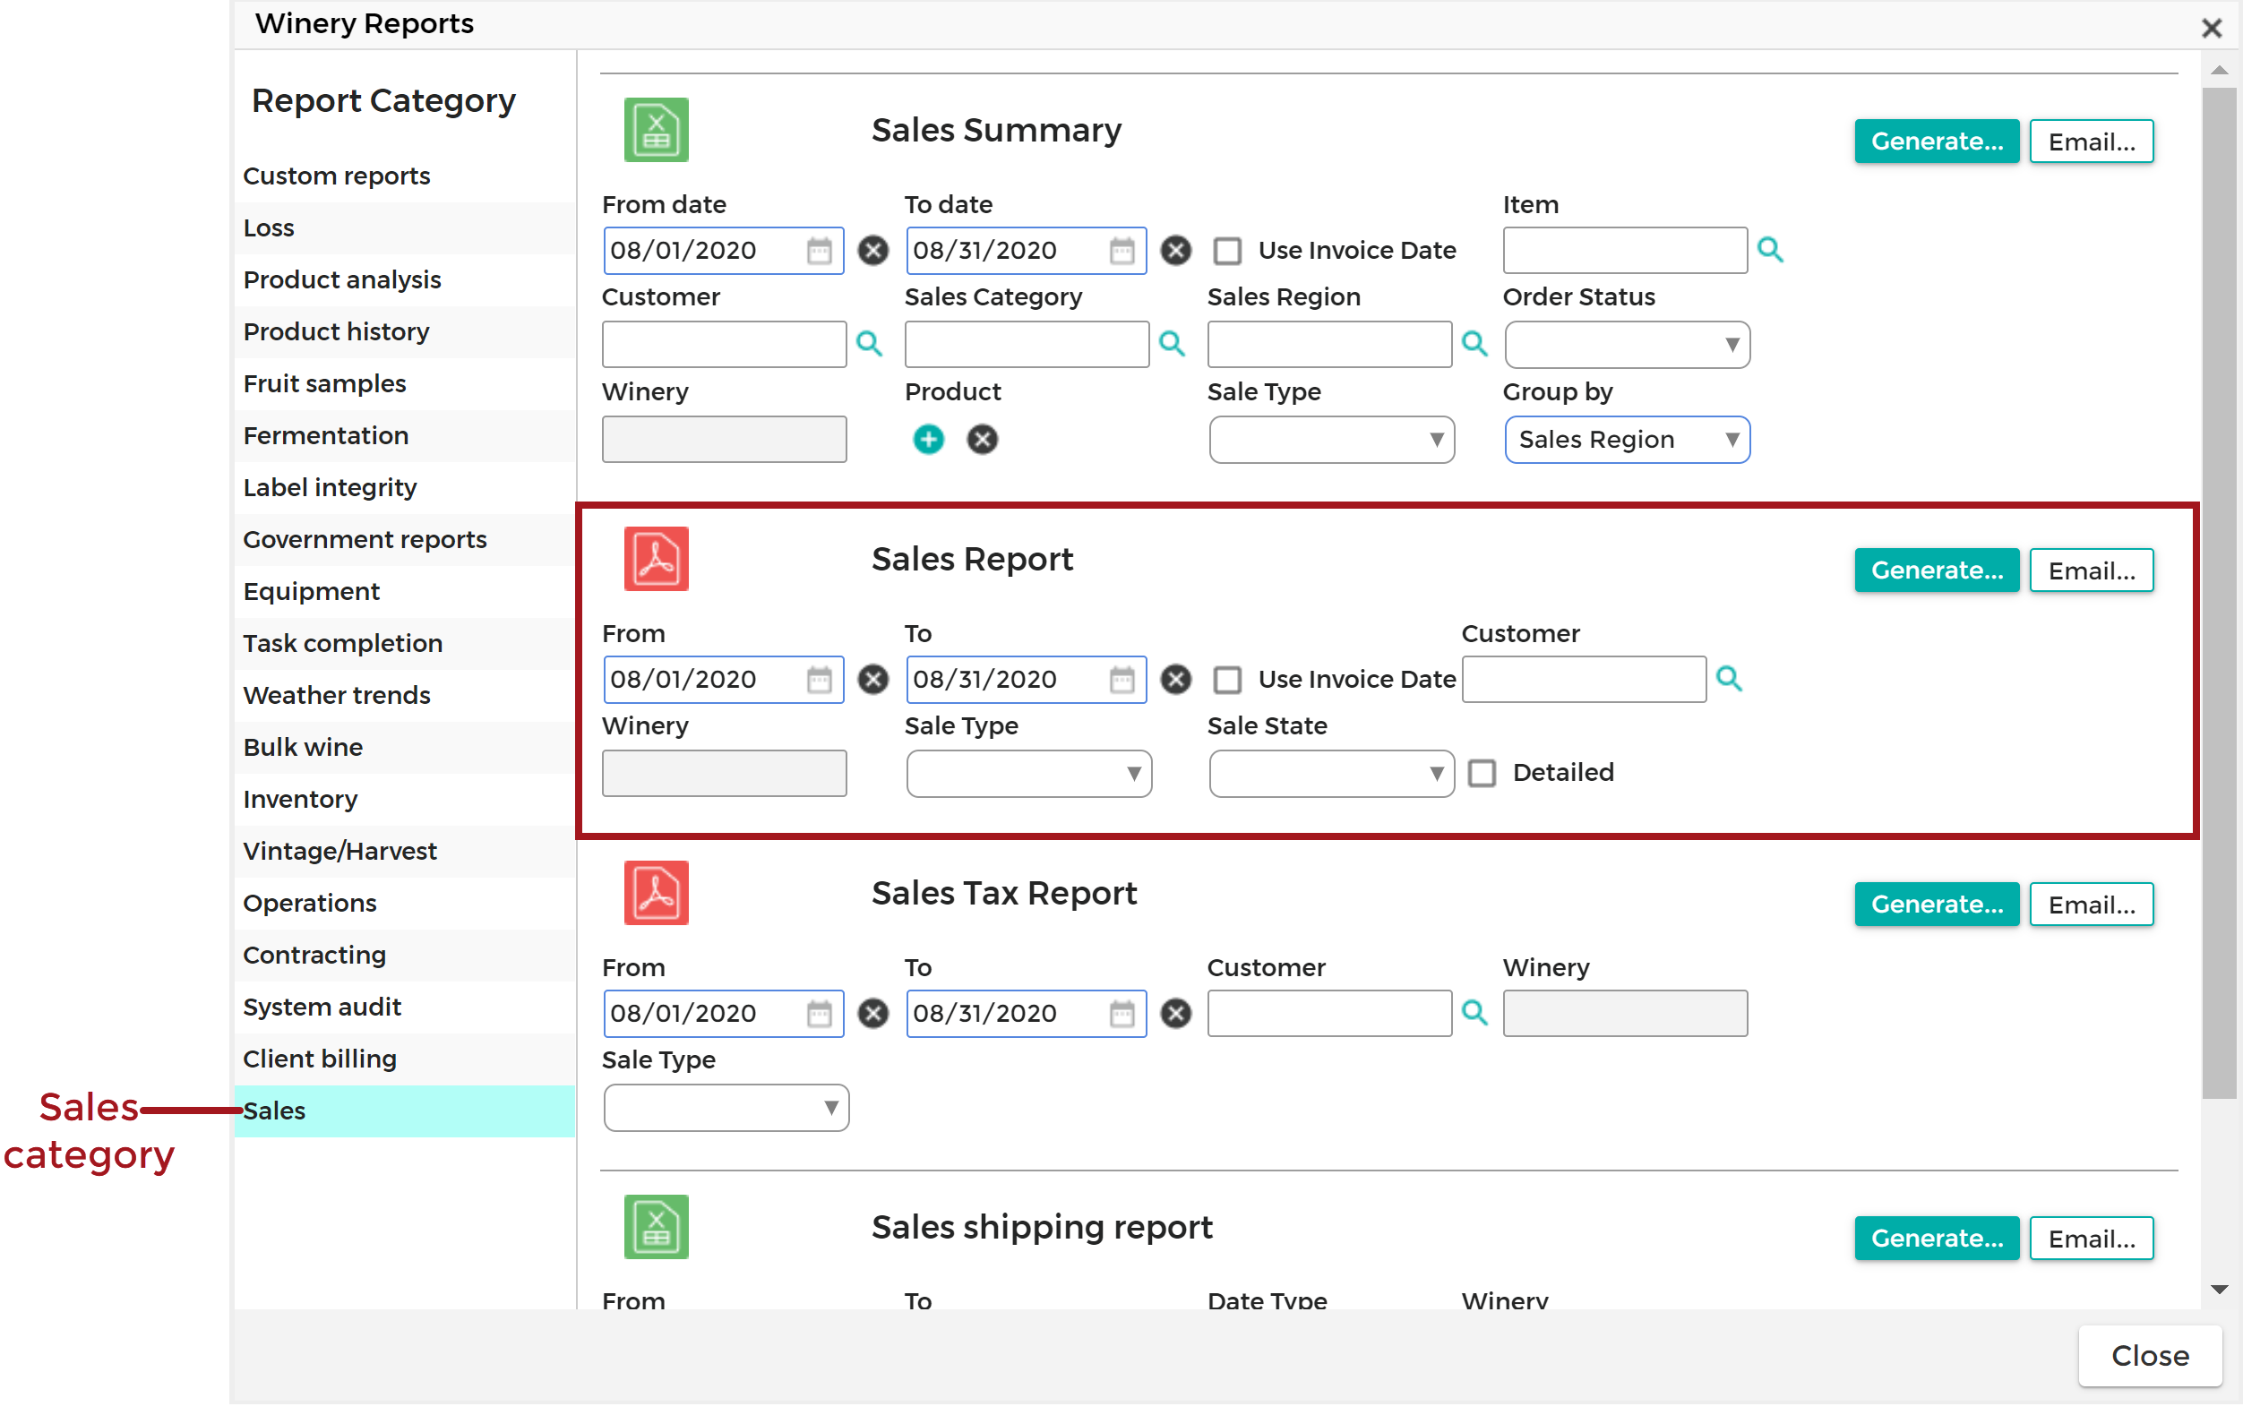Image resolution: width=2243 pixels, height=1415 pixels.
Task: Select the Product analysis category
Action: (404, 280)
